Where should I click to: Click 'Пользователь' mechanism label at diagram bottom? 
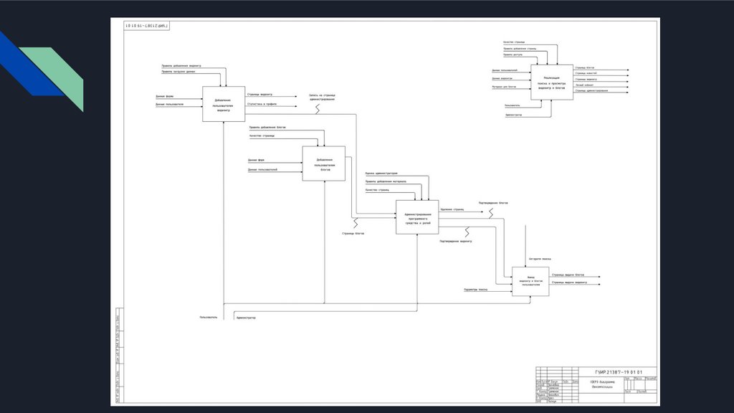coord(209,318)
